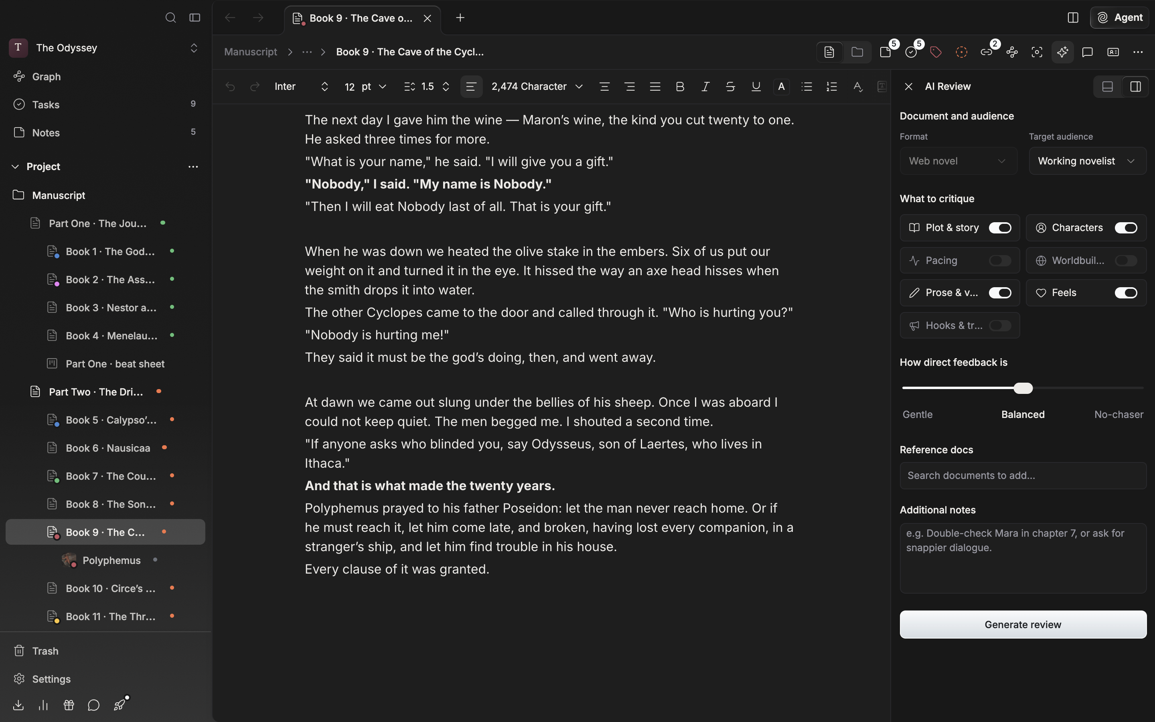
Task: Open the comments speech bubble icon
Action: (x=1088, y=52)
